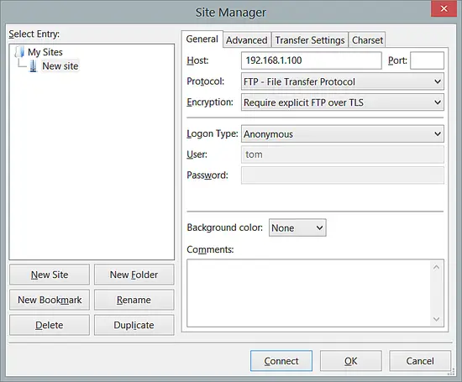This screenshot has width=462, height=382.
Task: Select the Charset tab
Action: [367, 40]
